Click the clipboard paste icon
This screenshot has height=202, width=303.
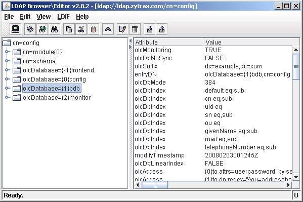pyautogui.click(x=94, y=29)
